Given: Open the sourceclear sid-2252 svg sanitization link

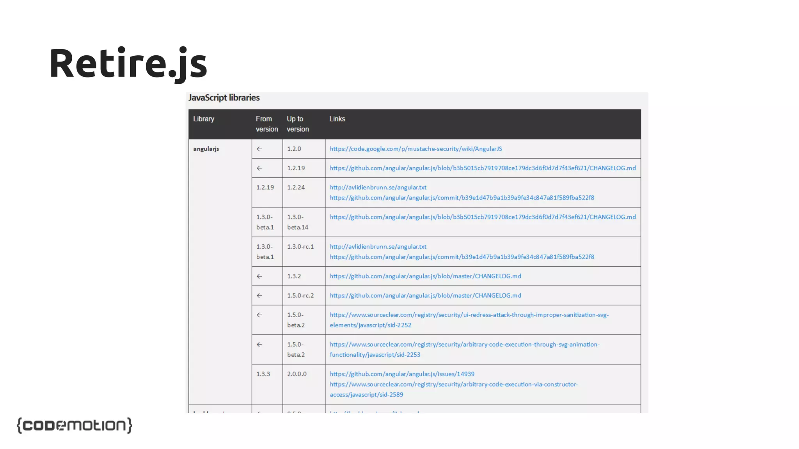Looking at the screenshot, I should pos(469,315).
